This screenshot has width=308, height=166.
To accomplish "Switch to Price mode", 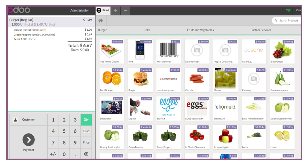I will 86,142.
